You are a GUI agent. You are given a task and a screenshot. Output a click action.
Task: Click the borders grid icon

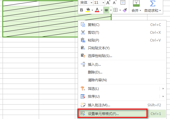(x=115, y=10)
